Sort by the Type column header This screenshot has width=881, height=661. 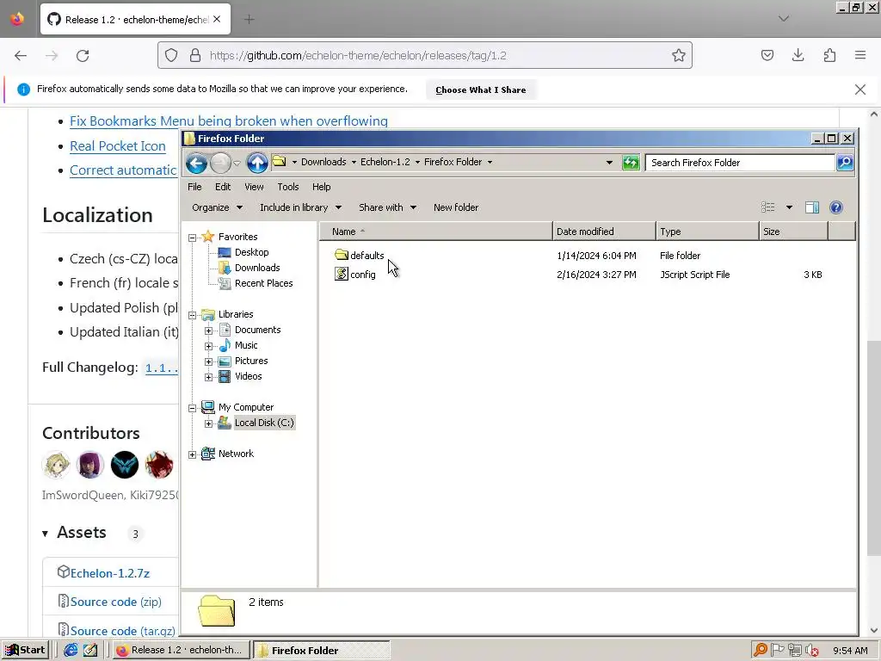(x=707, y=232)
